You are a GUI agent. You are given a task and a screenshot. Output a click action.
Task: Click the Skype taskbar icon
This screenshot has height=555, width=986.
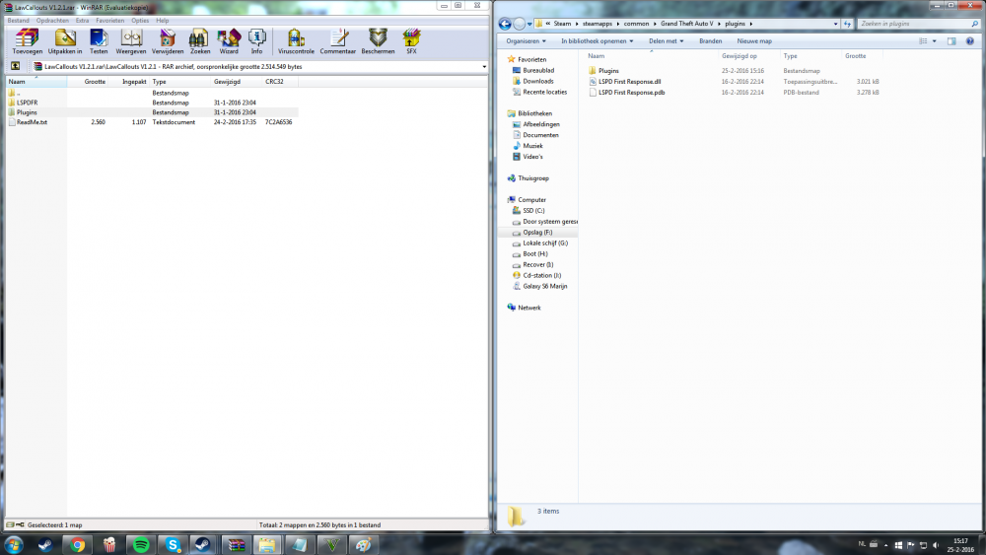(173, 545)
